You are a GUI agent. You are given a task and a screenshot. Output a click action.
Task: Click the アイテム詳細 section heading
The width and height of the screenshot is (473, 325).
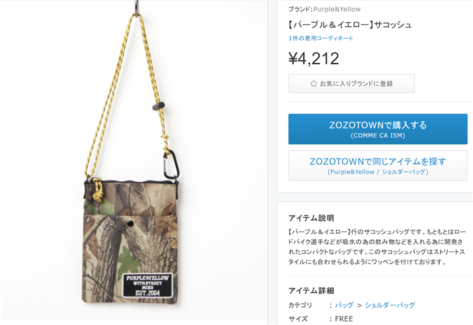pyautogui.click(x=311, y=291)
